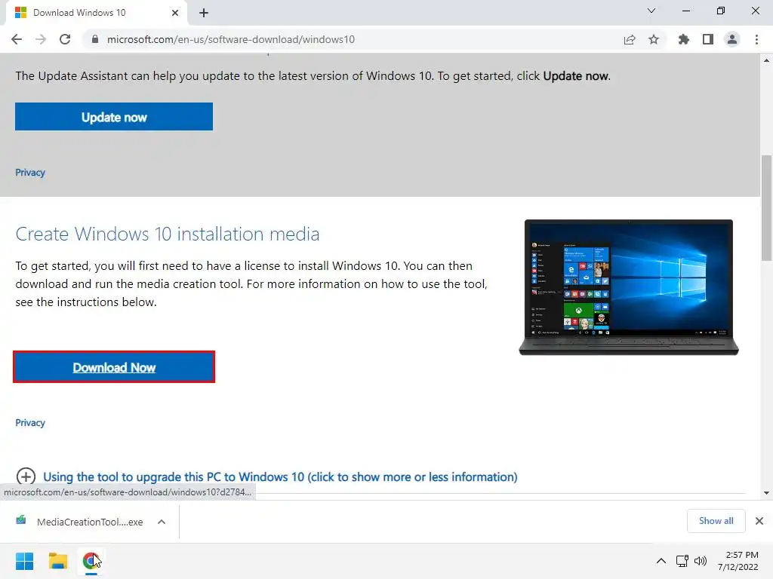Click the Windows 10 laptop image
Screen dimensions: 773x579
[x=629, y=287]
